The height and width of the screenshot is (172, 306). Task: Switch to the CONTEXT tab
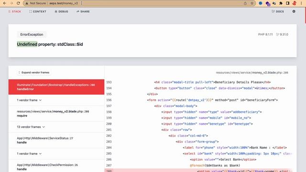(38, 11)
